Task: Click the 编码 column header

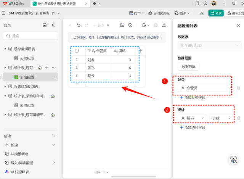Action: click(124, 51)
